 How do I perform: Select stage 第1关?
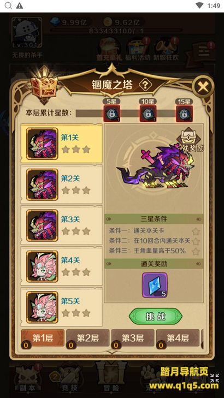61,144
